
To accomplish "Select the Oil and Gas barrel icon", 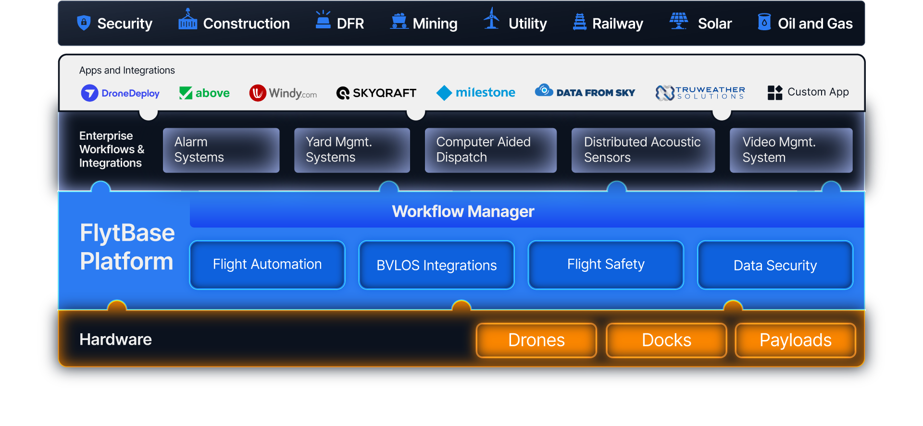I will click(764, 22).
